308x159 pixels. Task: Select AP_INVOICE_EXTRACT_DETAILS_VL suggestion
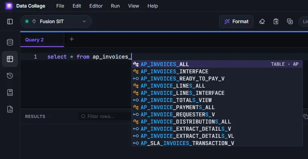pyautogui.click(x=217, y=136)
